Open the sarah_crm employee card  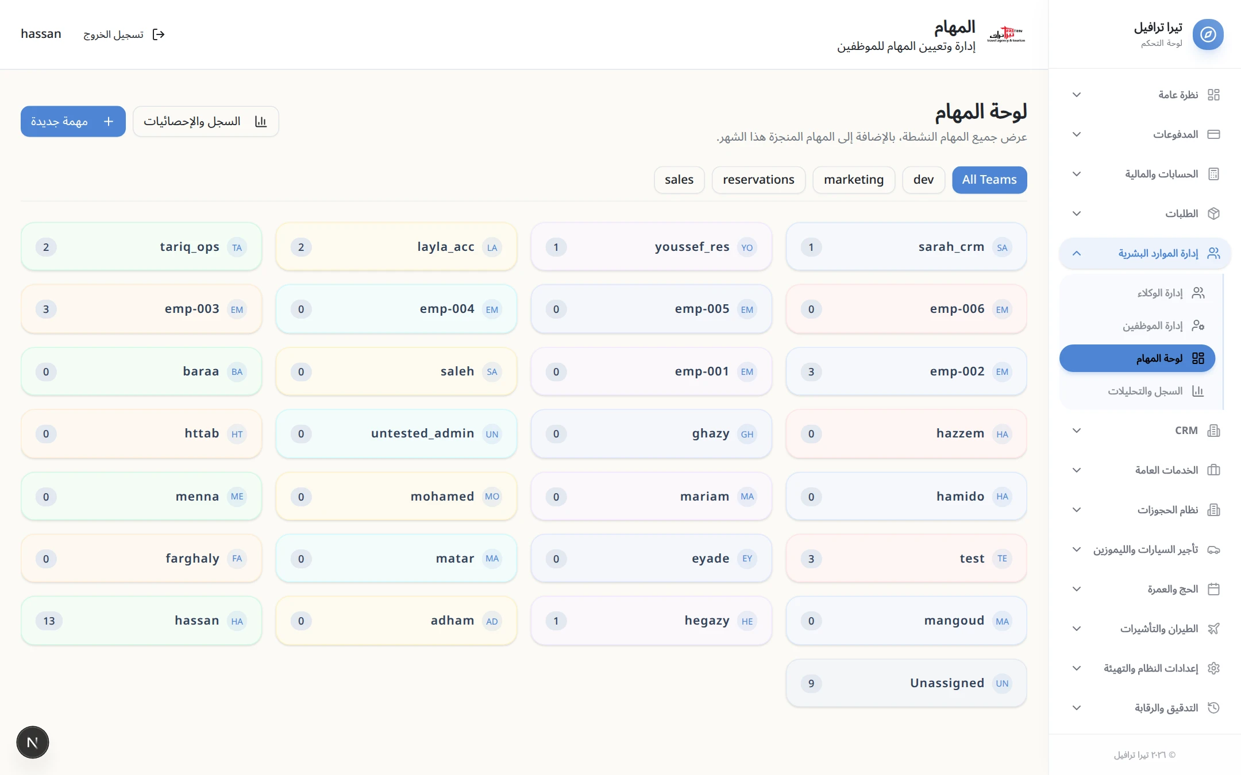point(906,247)
